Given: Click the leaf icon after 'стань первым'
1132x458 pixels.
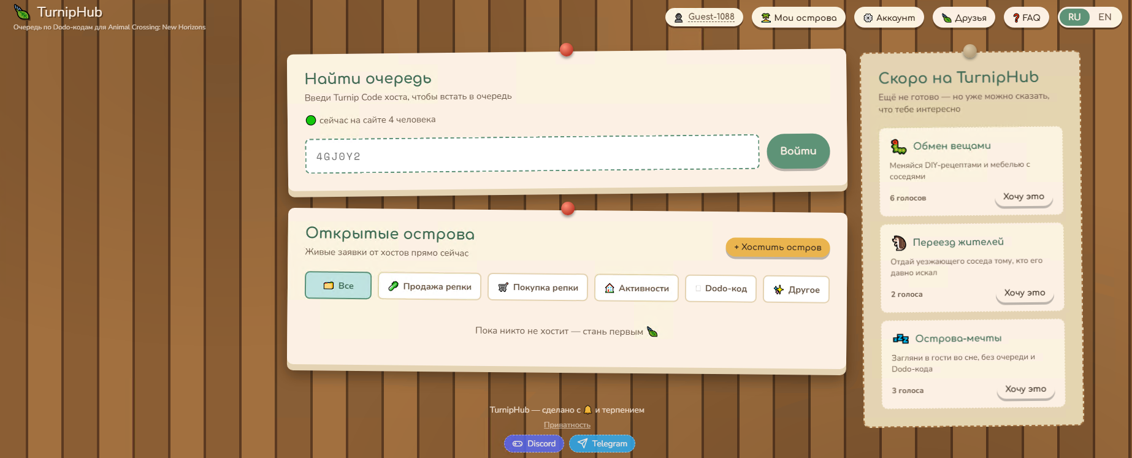Looking at the screenshot, I should click(652, 332).
